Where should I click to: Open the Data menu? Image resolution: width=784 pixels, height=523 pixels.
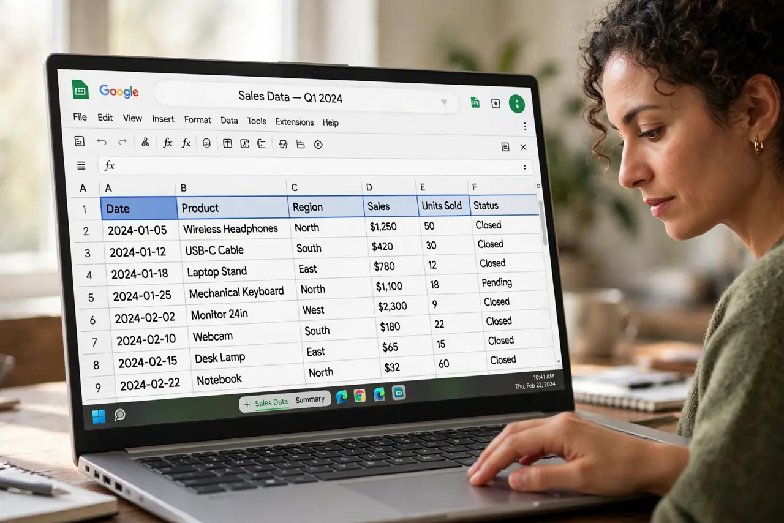[x=229, y=121]
